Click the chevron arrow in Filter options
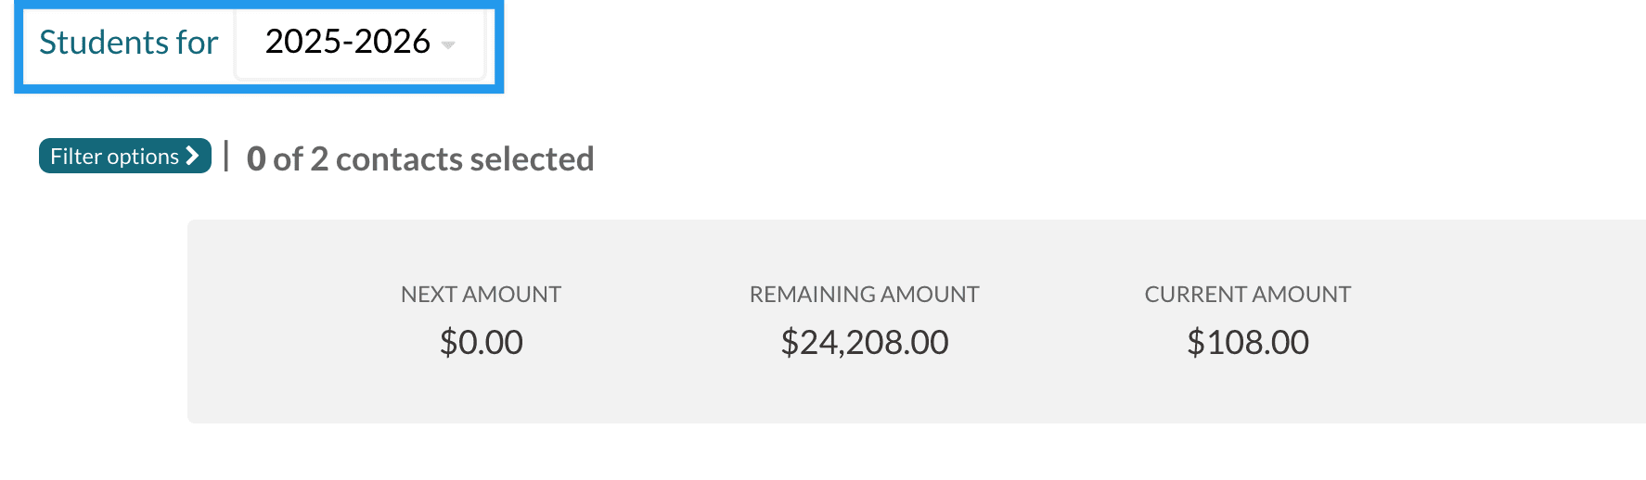The image size is (1646, 480). [193, 156]
